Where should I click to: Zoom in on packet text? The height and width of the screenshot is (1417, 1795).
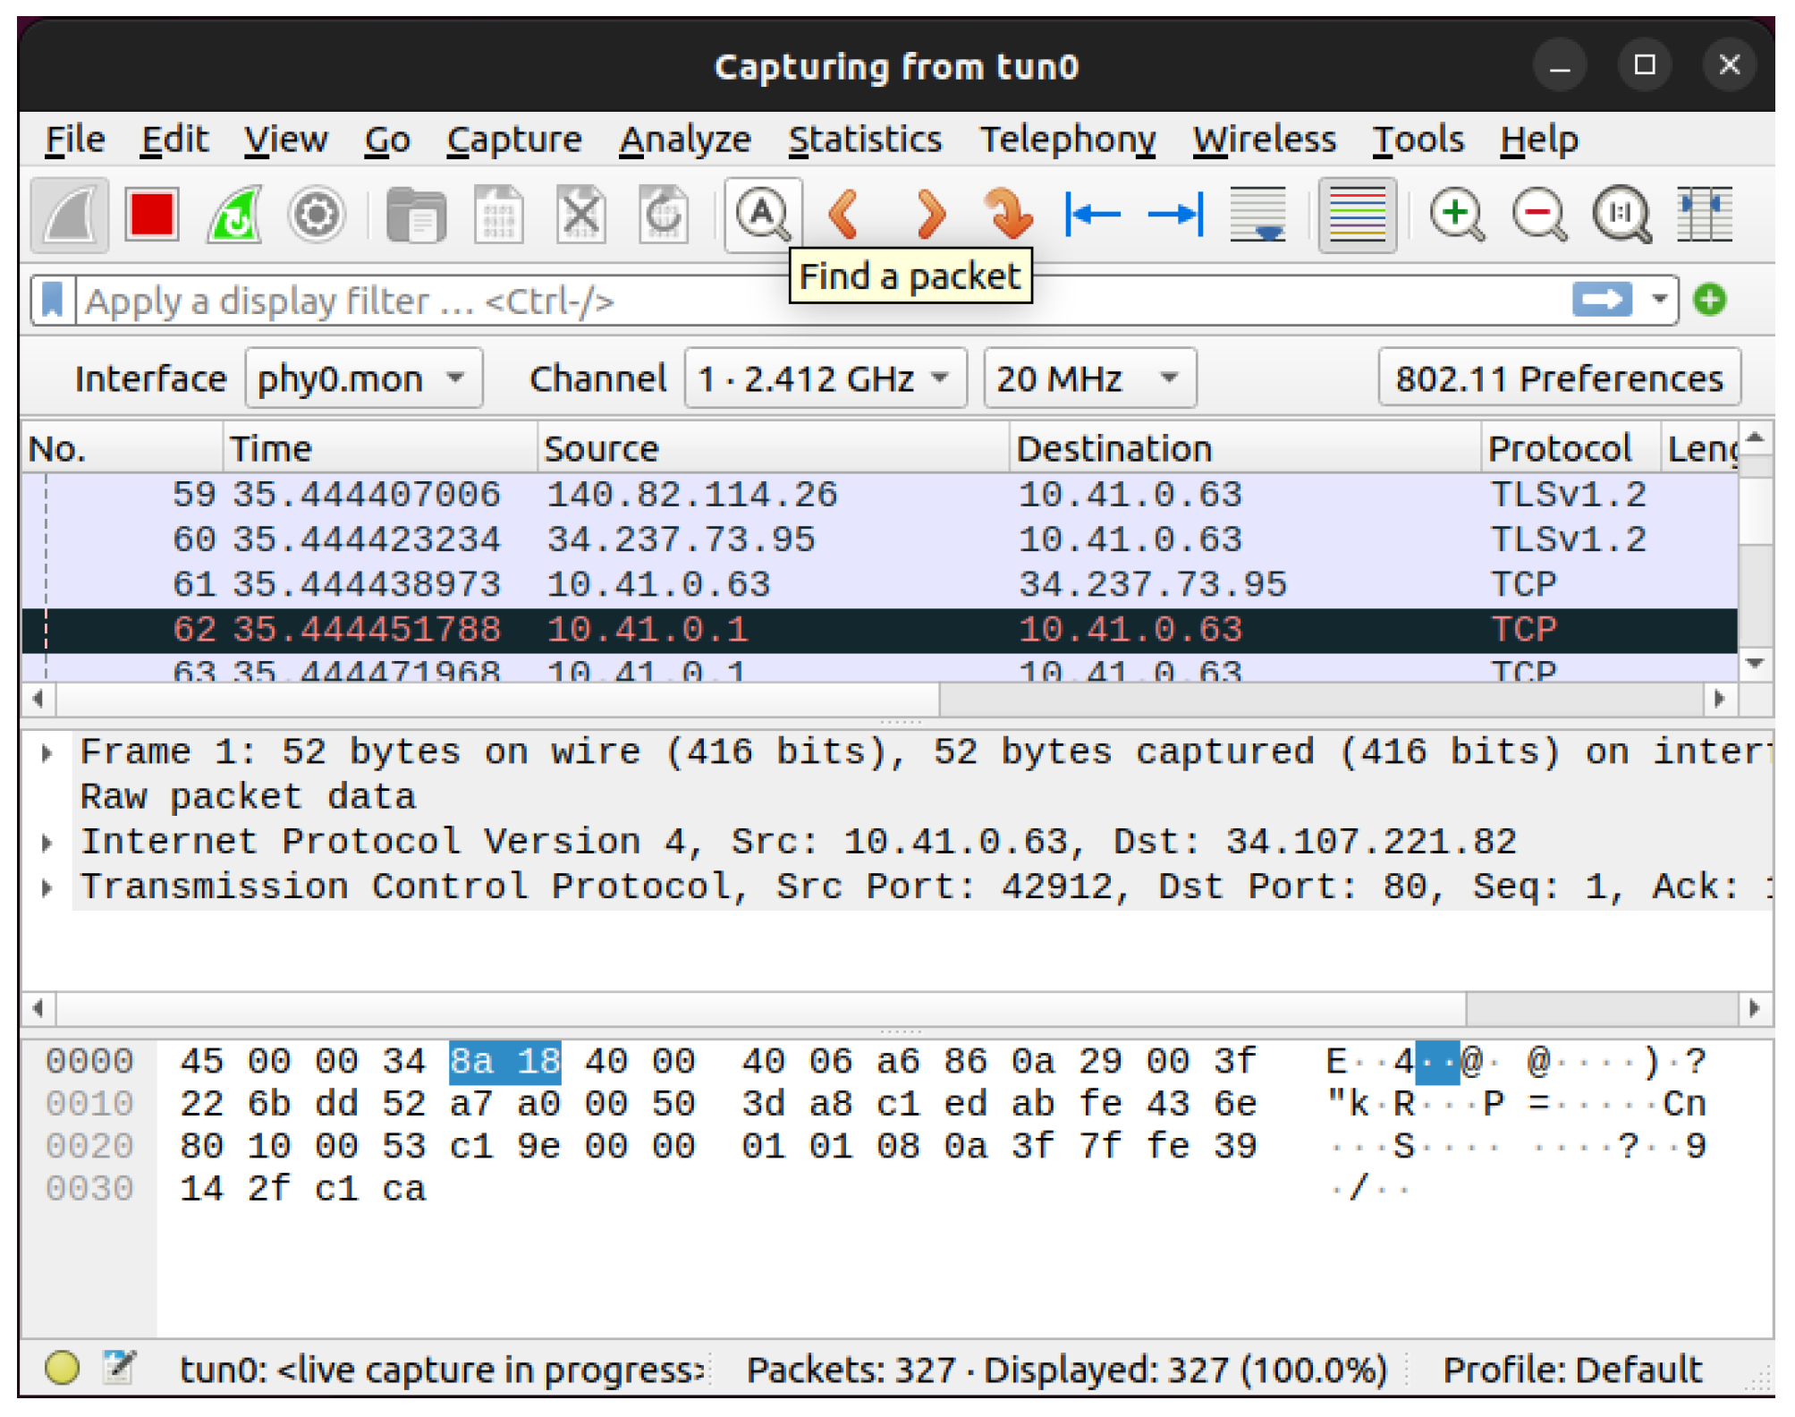click(1457, 215)
